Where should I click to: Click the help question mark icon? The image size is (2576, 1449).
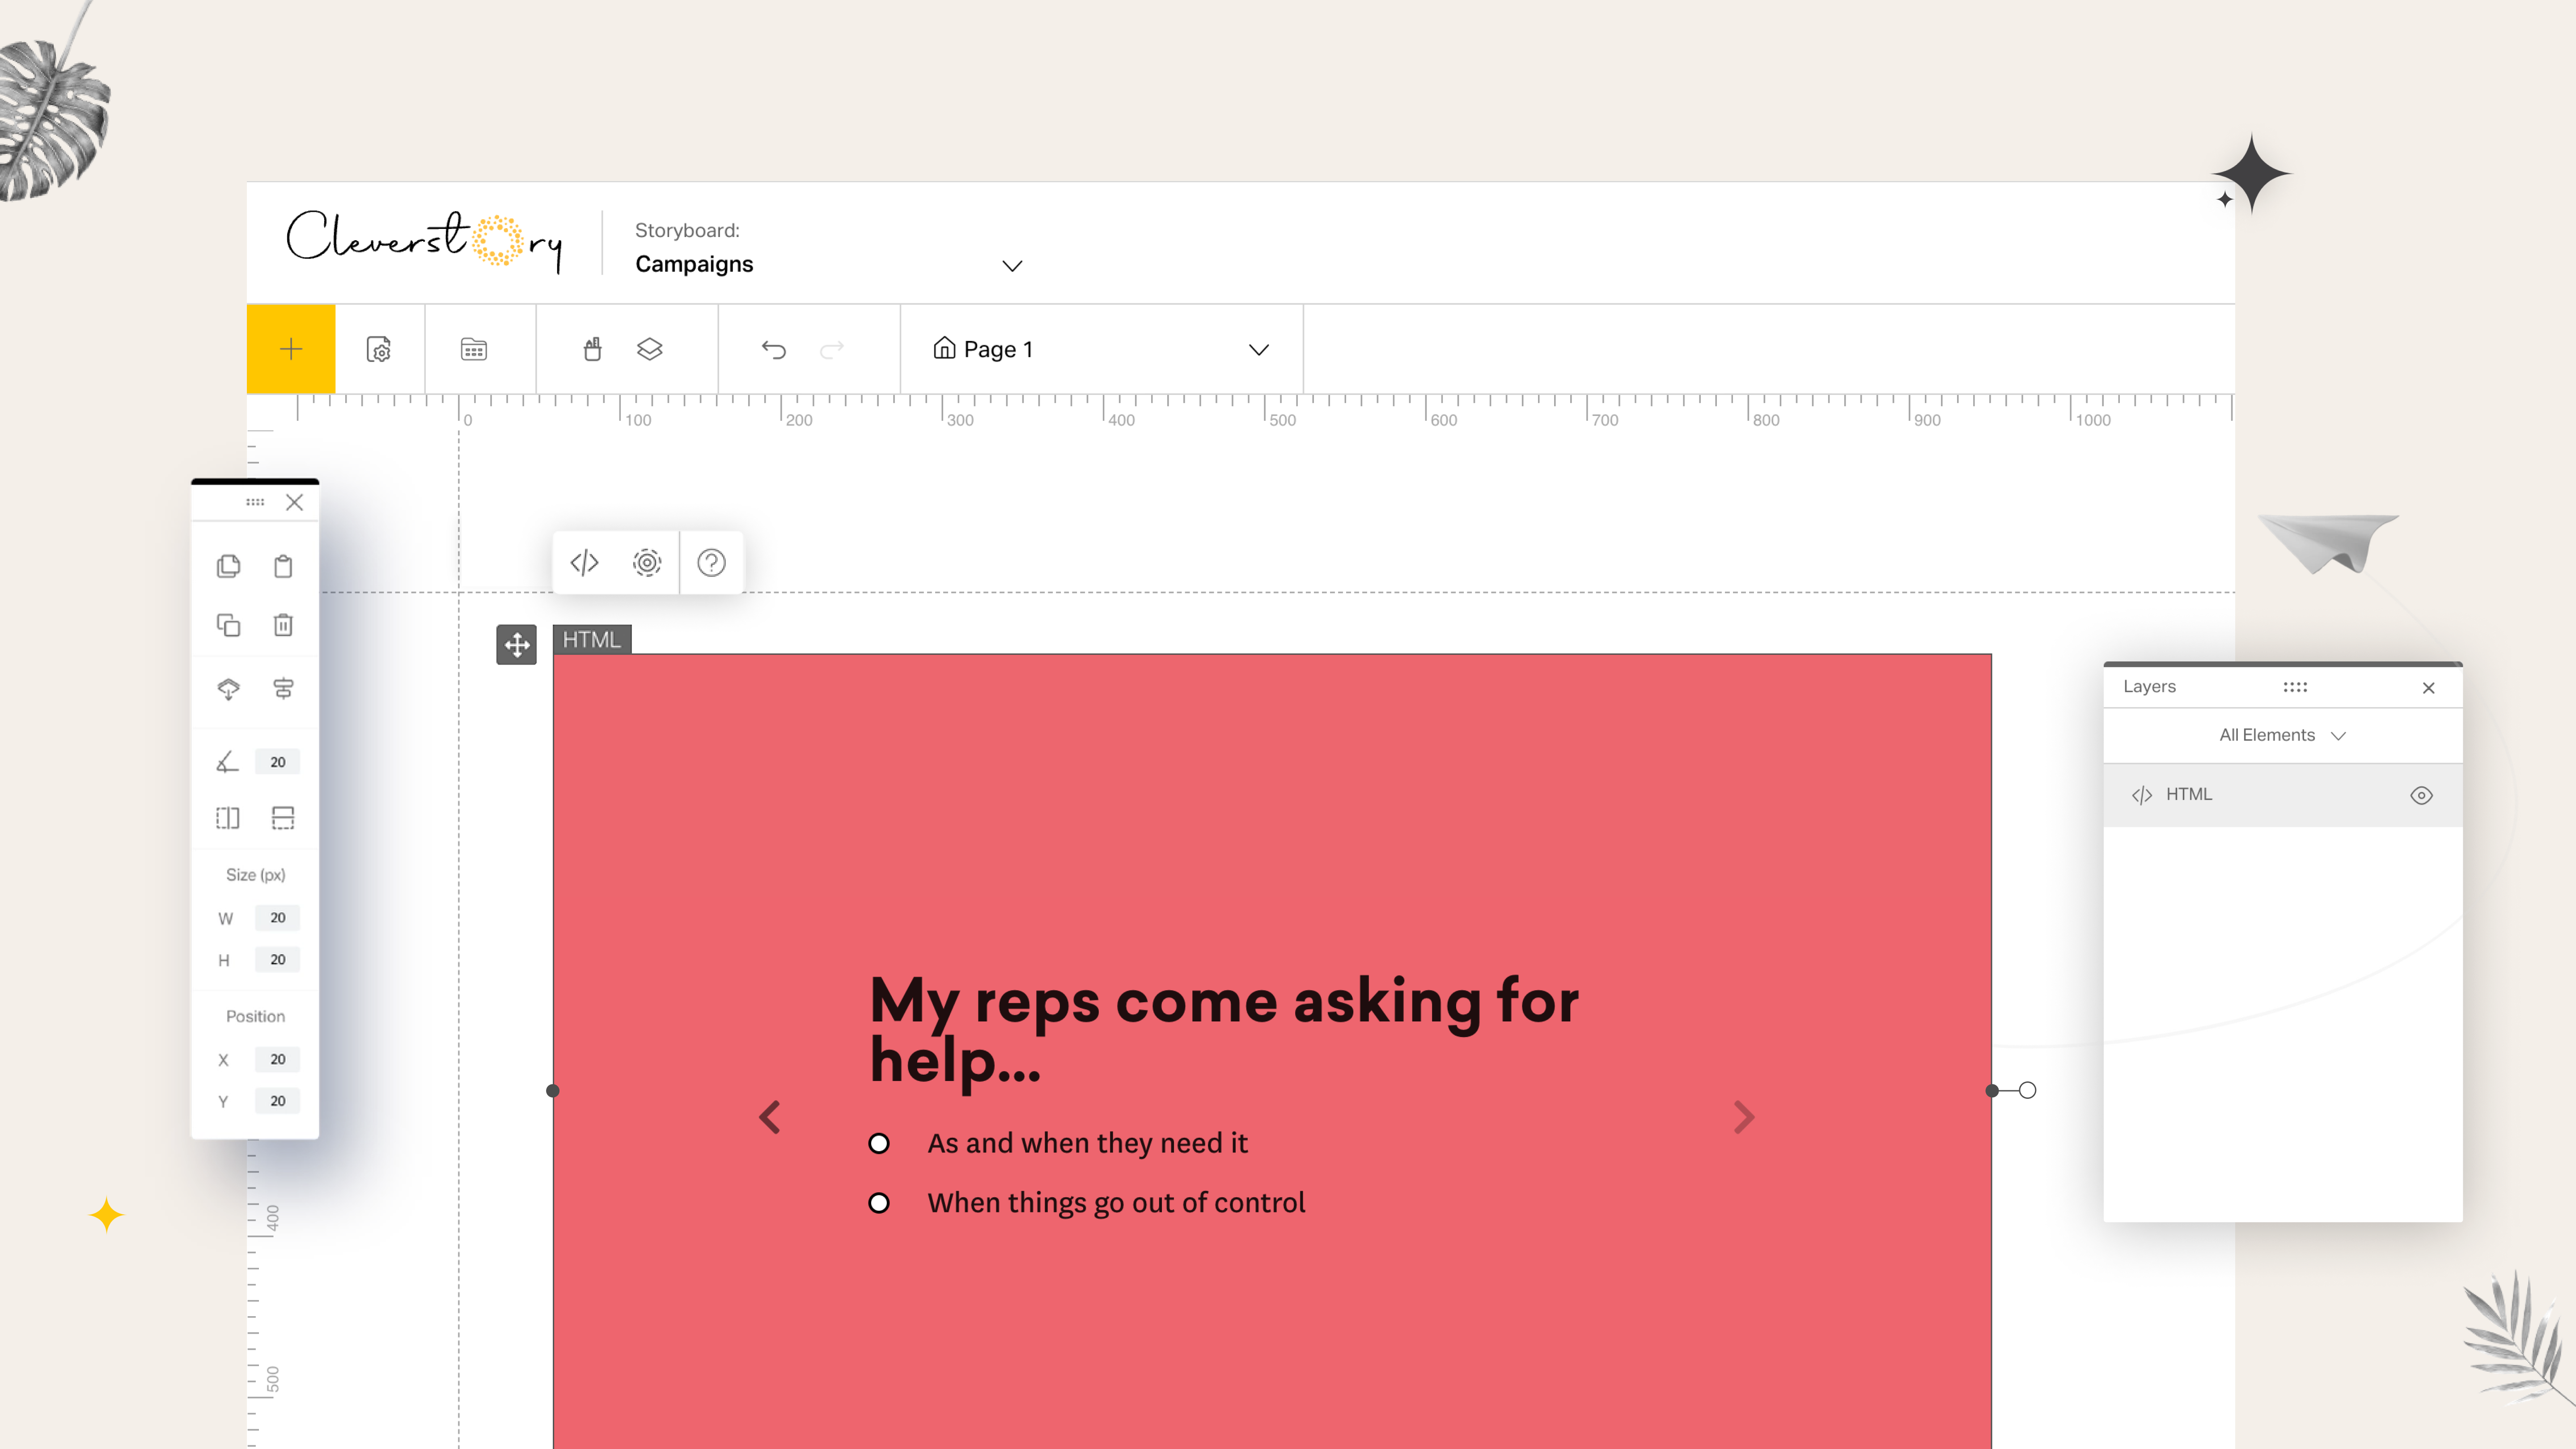(711, 563)
